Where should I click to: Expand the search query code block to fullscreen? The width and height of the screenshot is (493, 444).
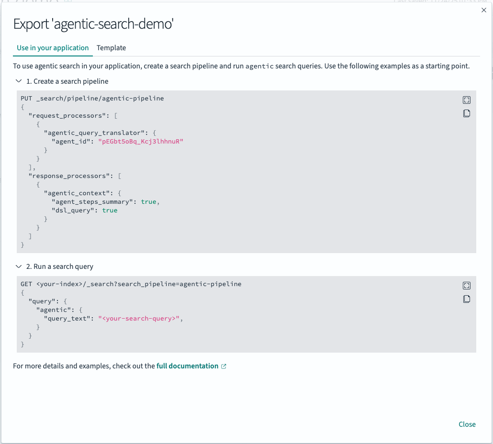click(x=467, y=286)
